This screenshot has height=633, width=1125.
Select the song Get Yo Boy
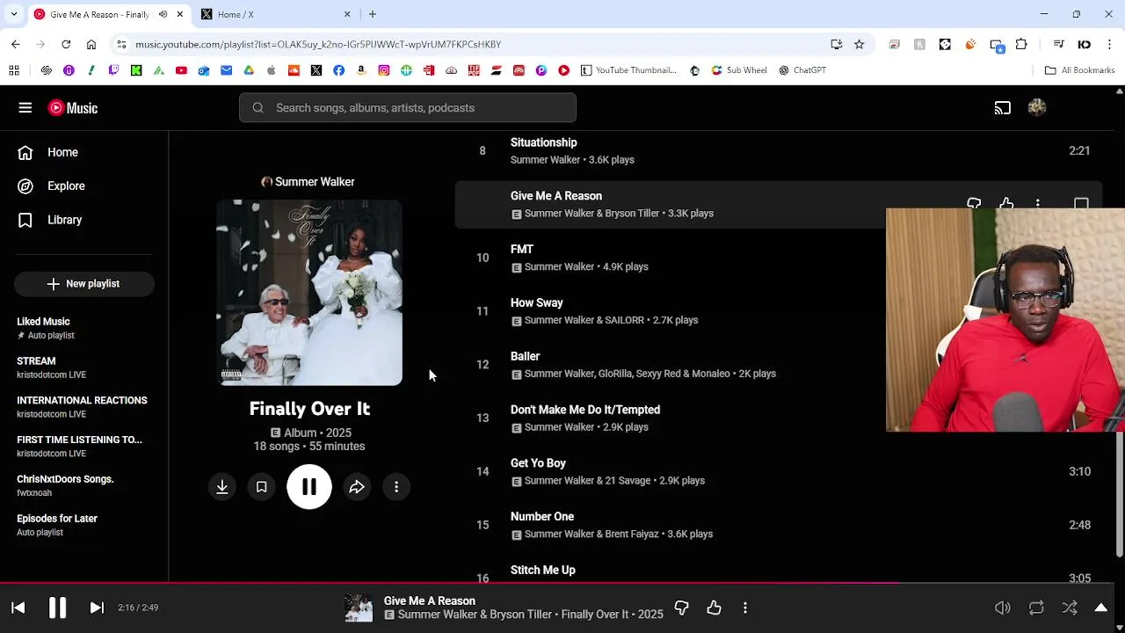[538, 463]
